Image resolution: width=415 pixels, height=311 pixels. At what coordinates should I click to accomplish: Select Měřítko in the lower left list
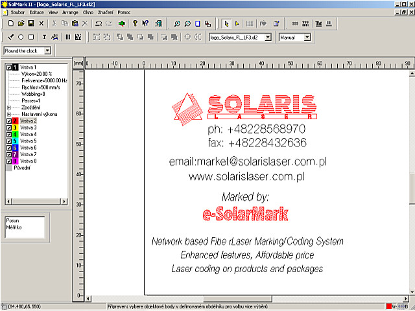(x=14, y=227)
